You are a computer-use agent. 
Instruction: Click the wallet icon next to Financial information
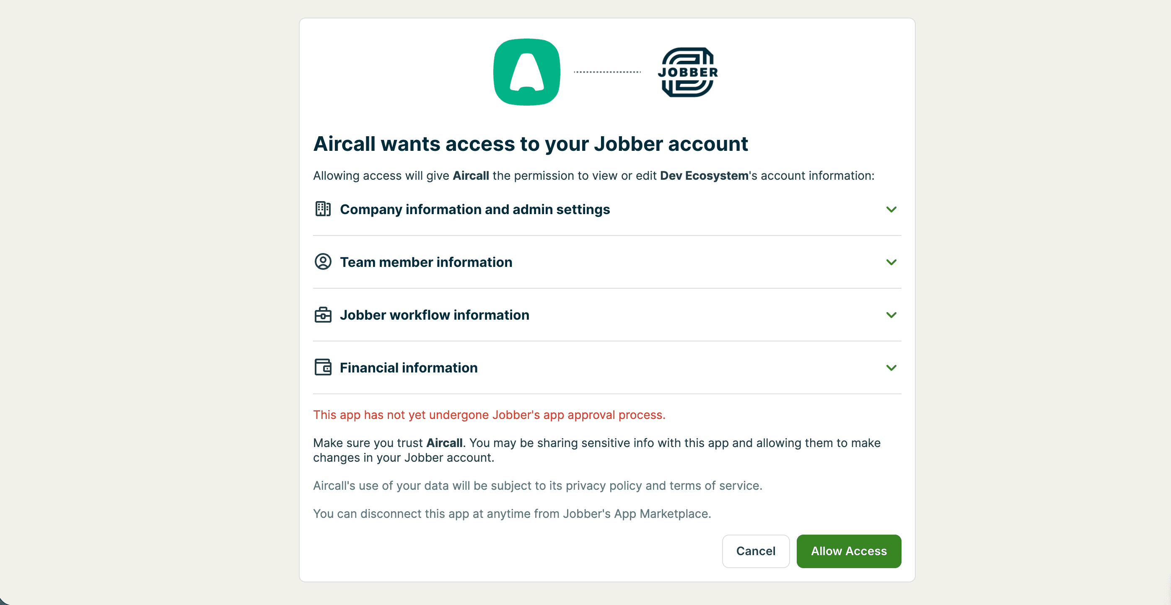323,367
